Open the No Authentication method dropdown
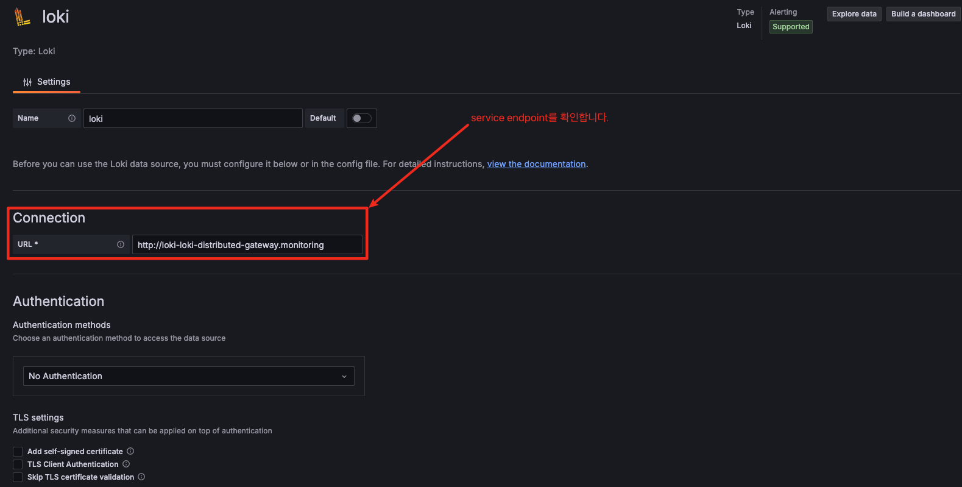 [189, 376]
